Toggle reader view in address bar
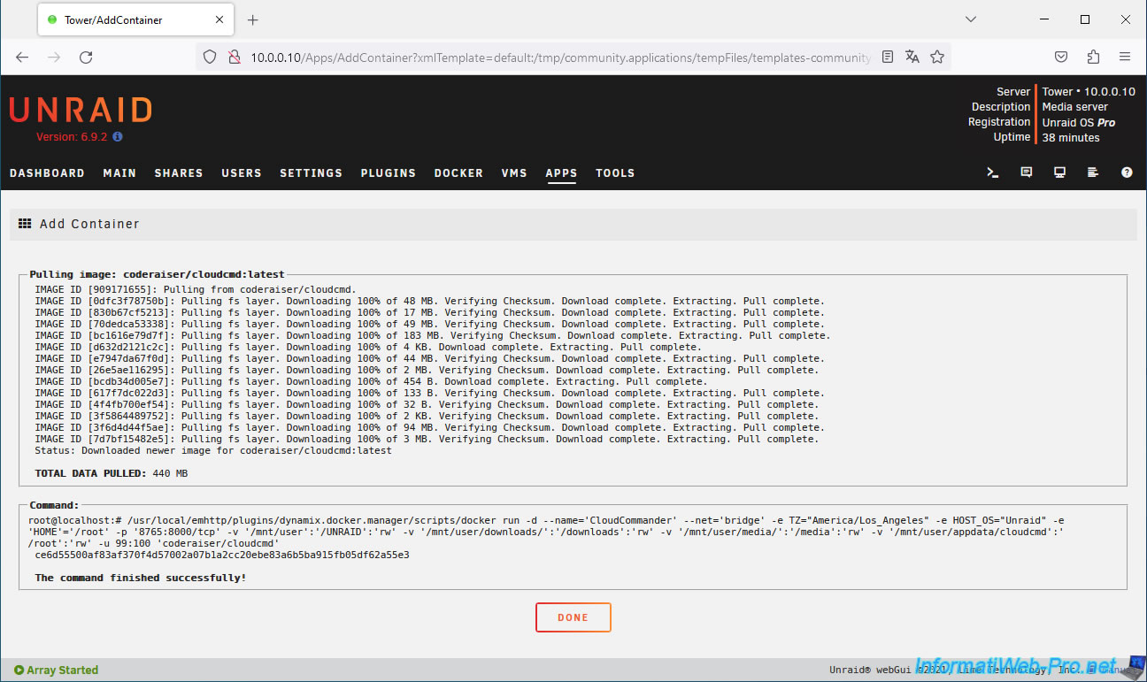 point(888,57)
